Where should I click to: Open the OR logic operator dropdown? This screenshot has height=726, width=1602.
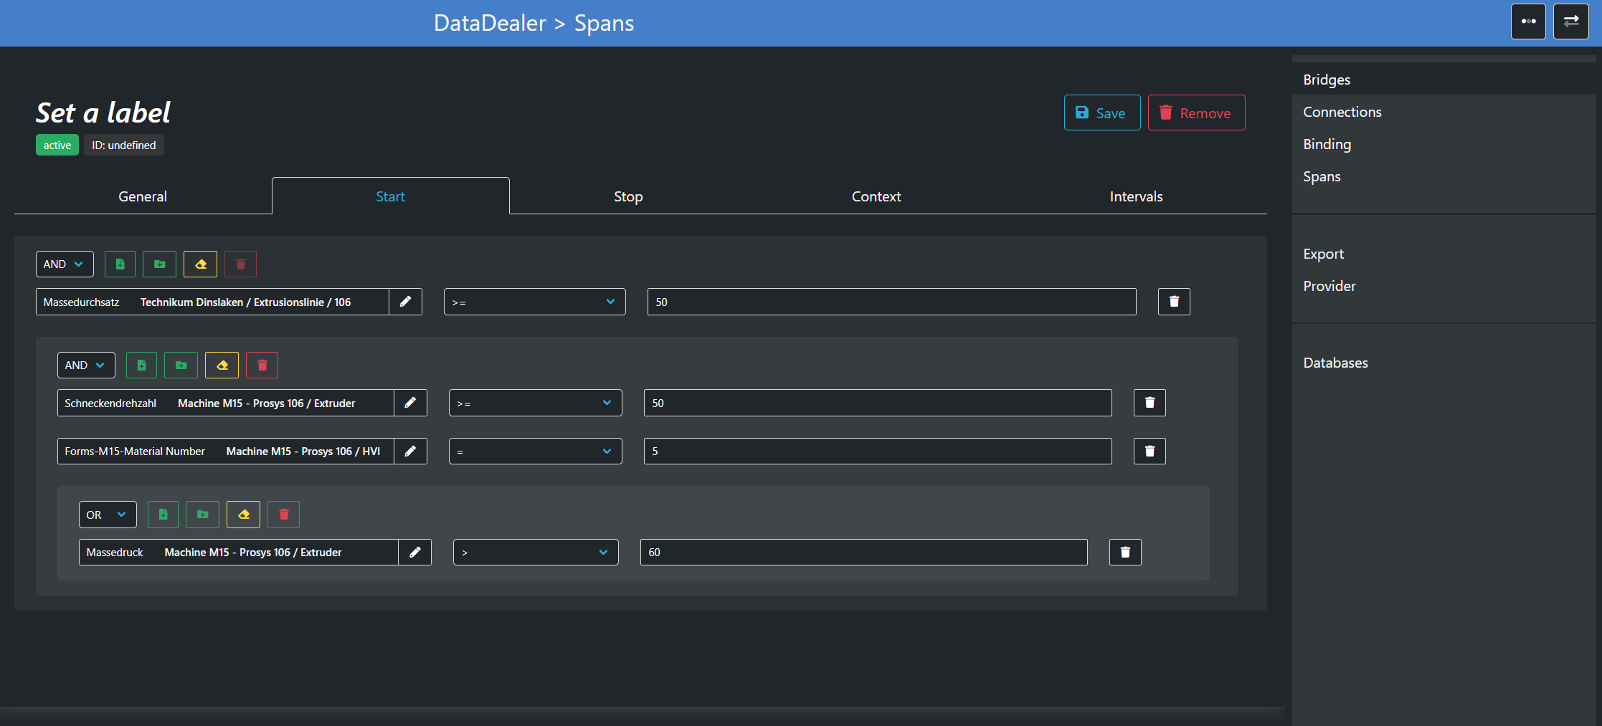point(108,515)
